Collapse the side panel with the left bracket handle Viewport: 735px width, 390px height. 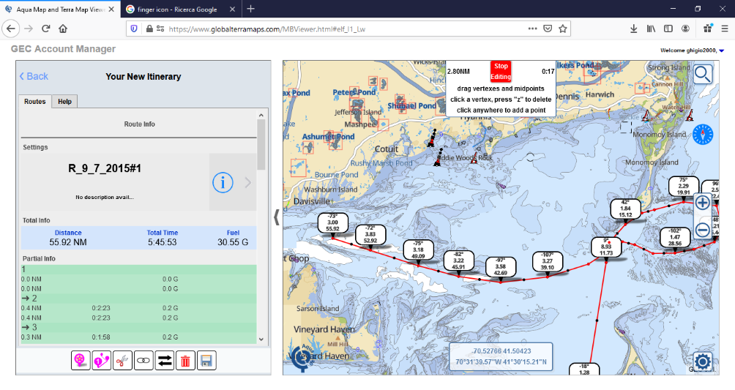[277, 217]
